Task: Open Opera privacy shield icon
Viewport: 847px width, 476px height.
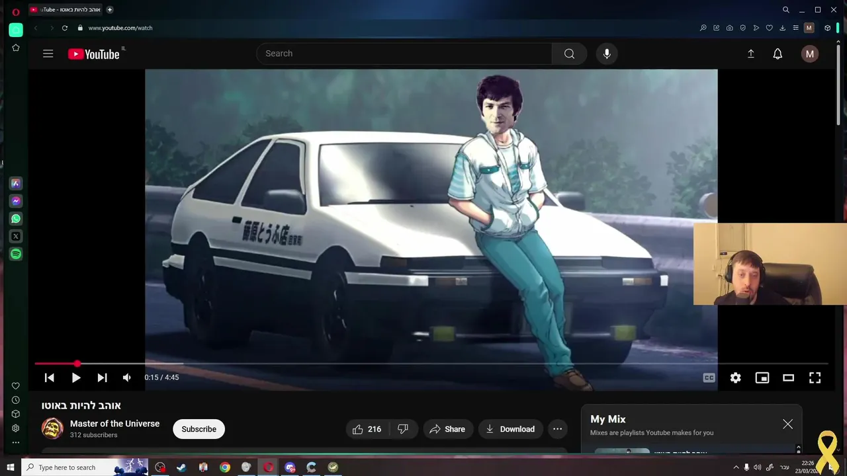Action: click(x=742, y=28)
